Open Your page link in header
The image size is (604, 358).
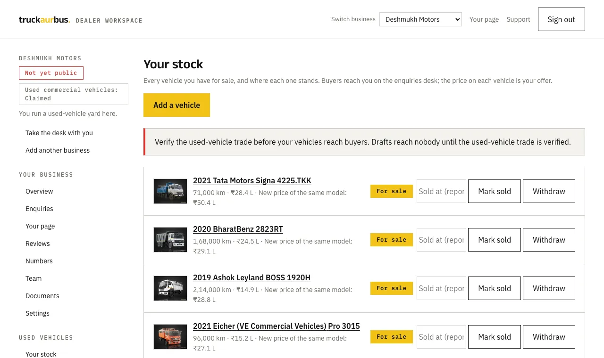pos(484,19)
